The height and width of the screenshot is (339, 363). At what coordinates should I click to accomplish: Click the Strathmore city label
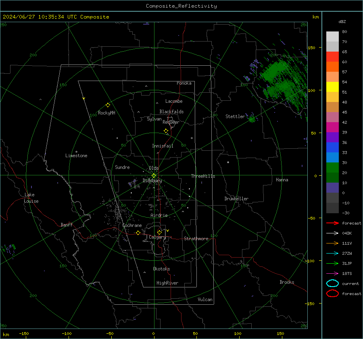(196, 239)
